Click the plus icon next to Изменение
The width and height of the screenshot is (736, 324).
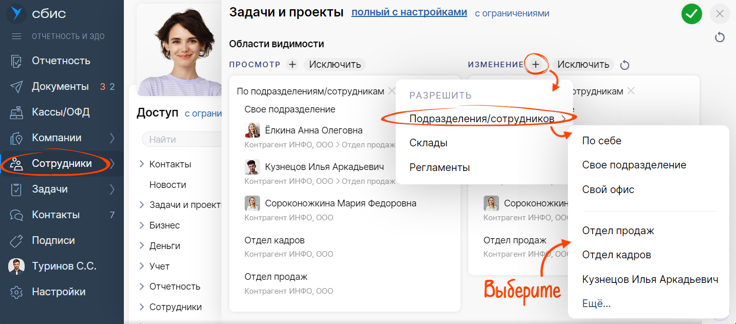pos(536,65)
